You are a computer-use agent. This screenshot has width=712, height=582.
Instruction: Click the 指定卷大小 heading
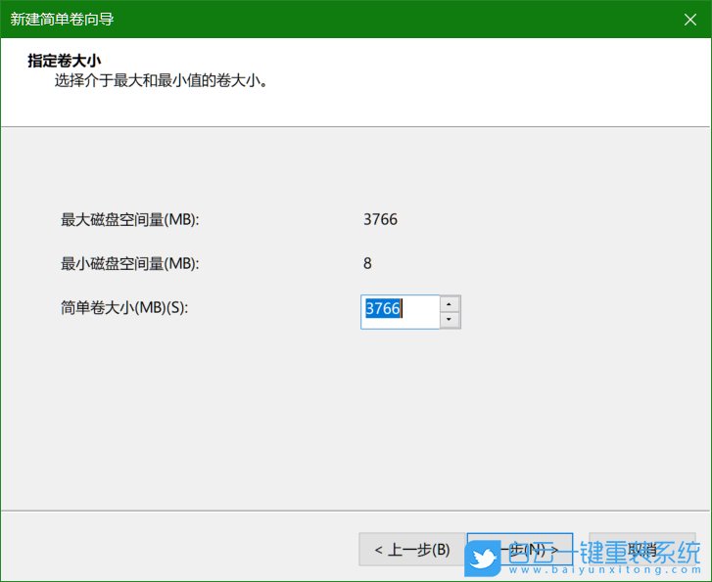65,61
